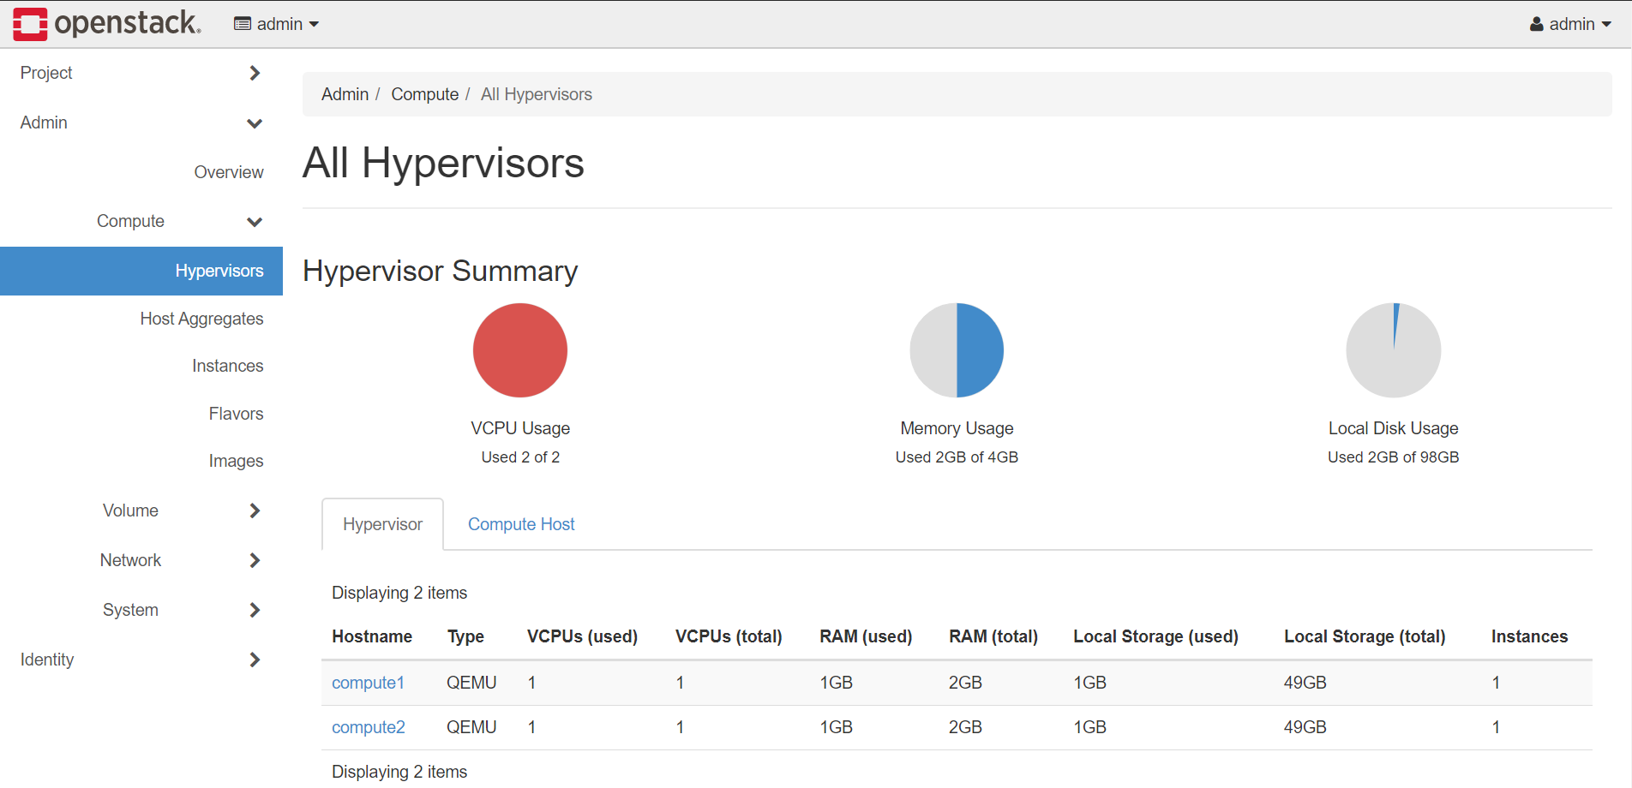Click the VCPUs (total) column header

(x=729, y=636)
